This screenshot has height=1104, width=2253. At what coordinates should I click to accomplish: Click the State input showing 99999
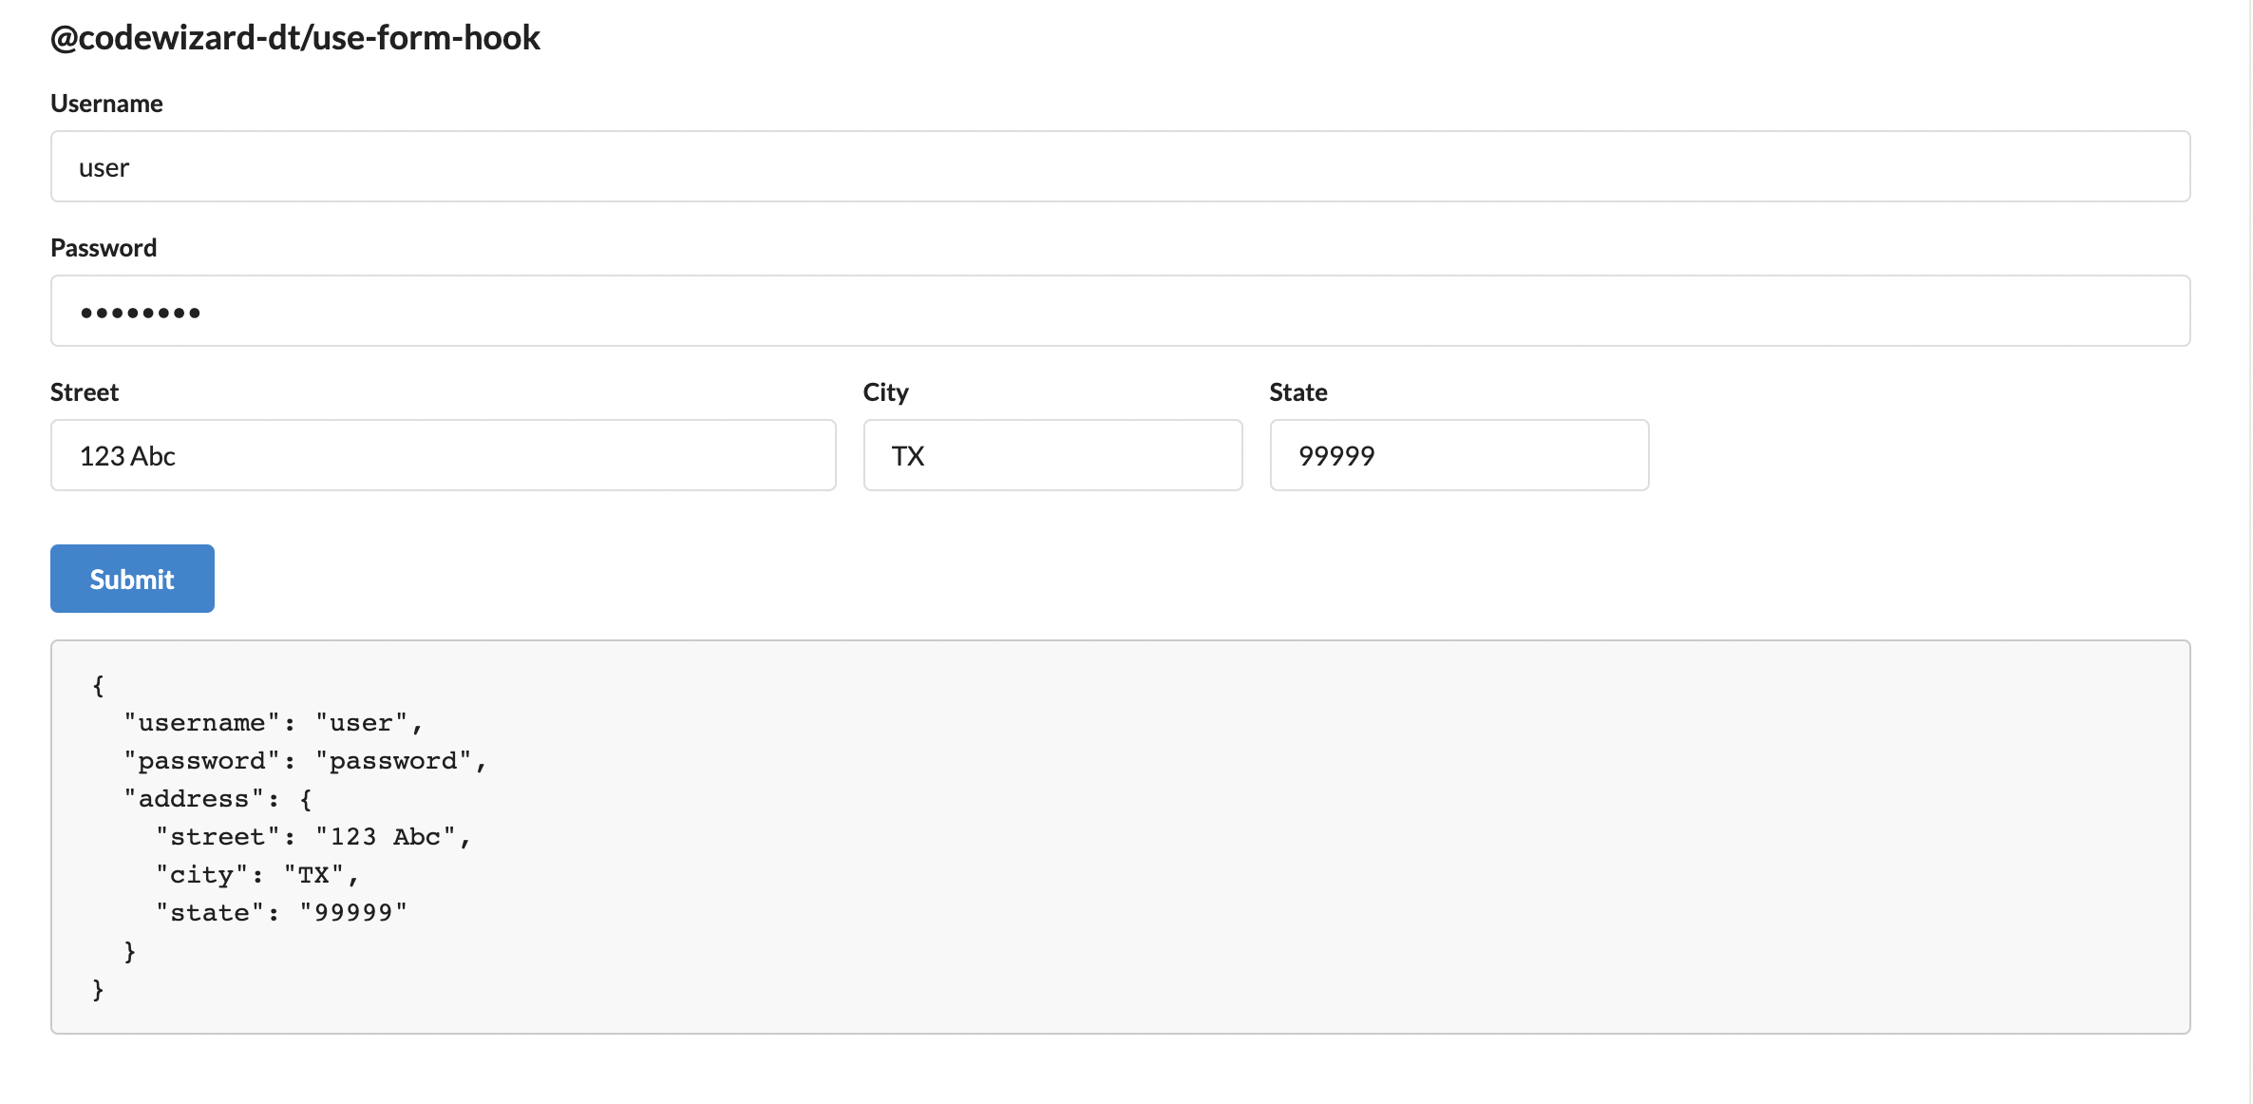(x=1458, y=455)
